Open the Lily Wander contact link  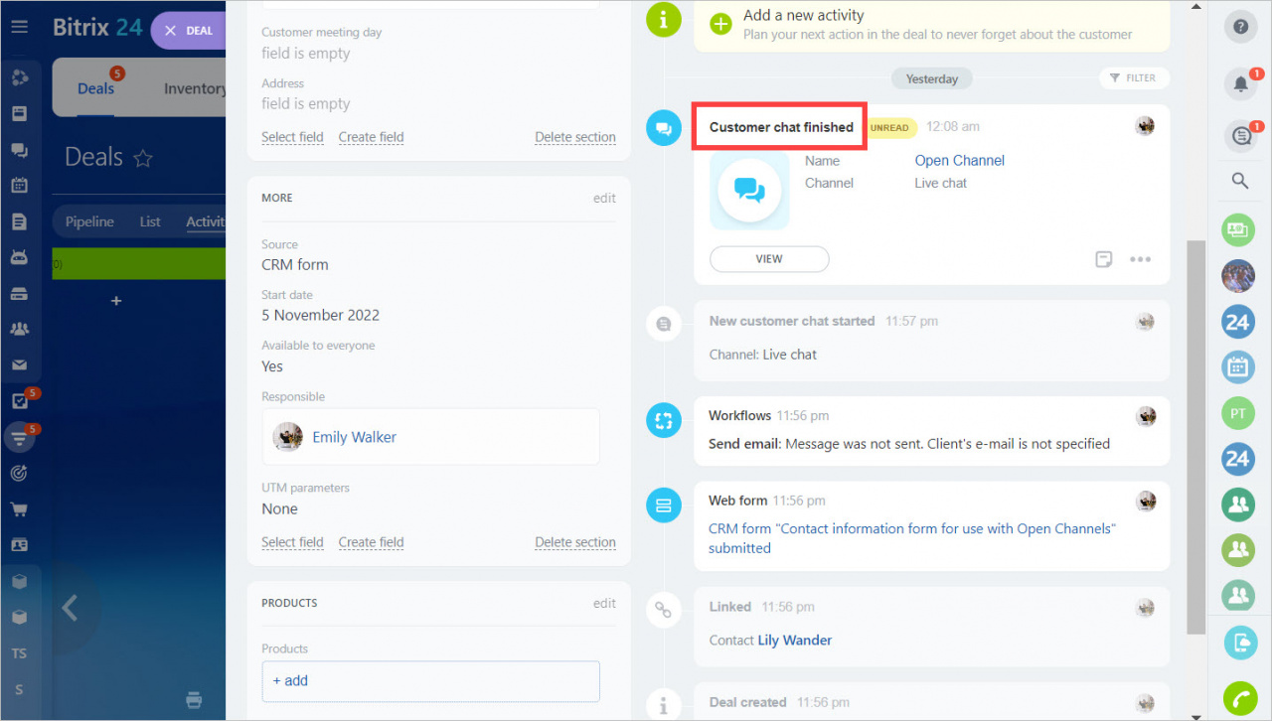[x=795, y=641]
